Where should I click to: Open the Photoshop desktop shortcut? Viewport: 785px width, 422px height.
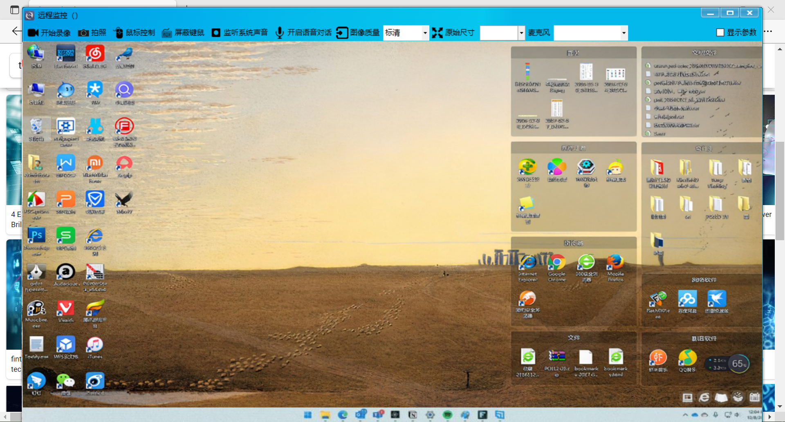37,236
